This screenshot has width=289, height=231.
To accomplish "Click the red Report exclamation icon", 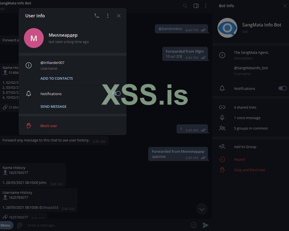I will 222,159.
